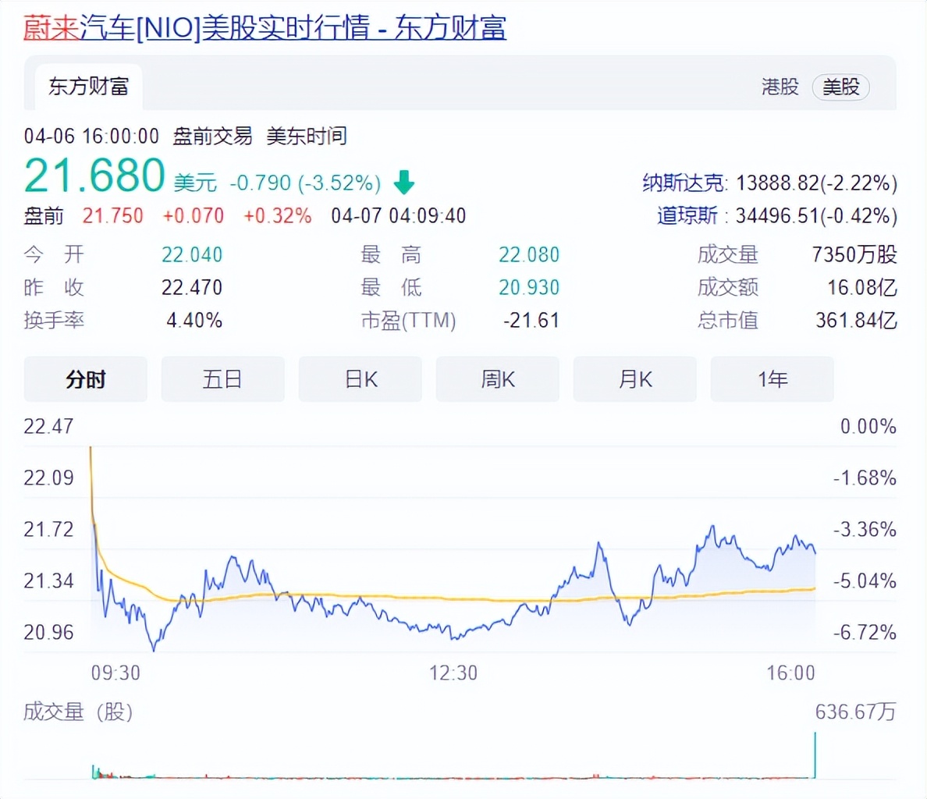Click the 20.96 price axis label

pyautogui.click(x=49, y=632)
